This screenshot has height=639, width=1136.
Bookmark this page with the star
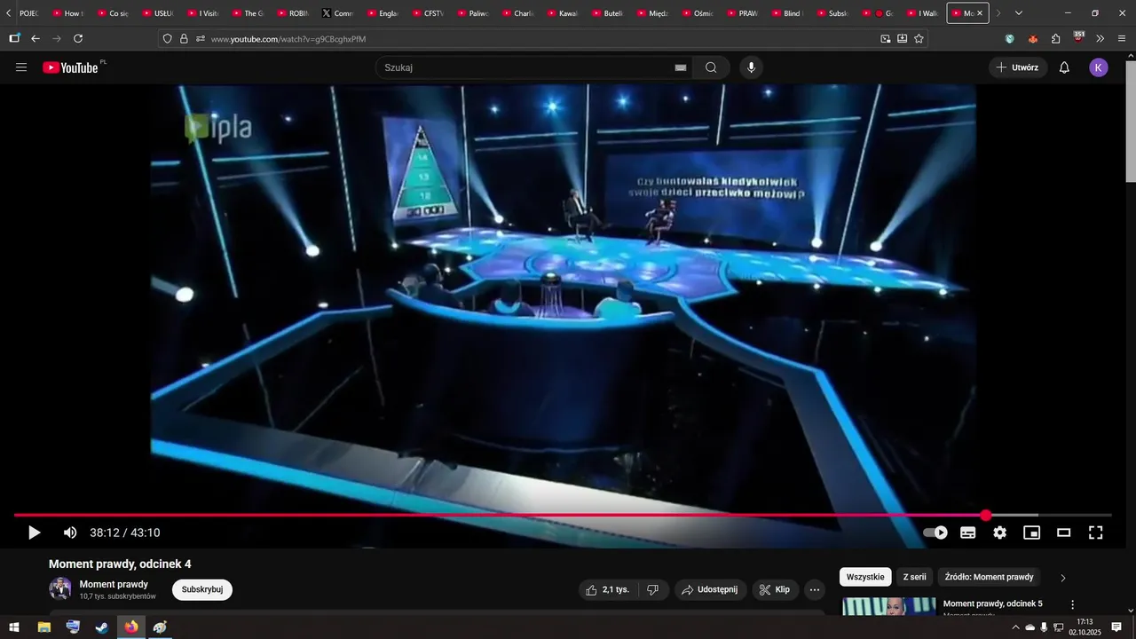[919, 39]
